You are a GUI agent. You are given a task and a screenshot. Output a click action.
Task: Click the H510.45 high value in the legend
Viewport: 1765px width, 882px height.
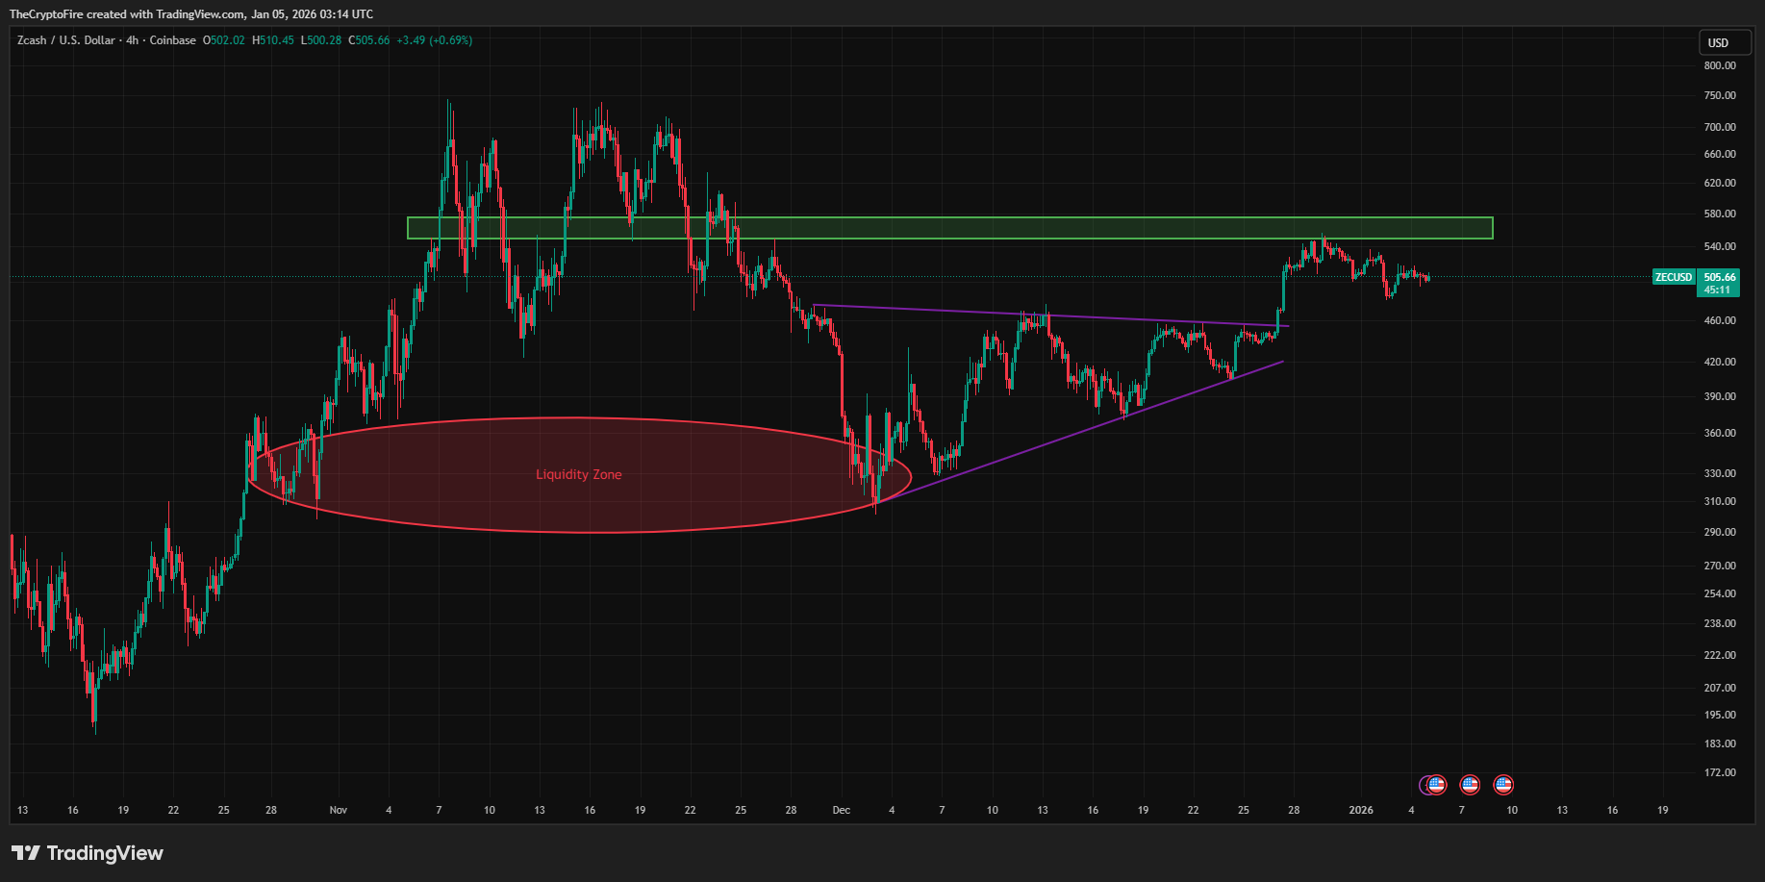click(272, 40)
